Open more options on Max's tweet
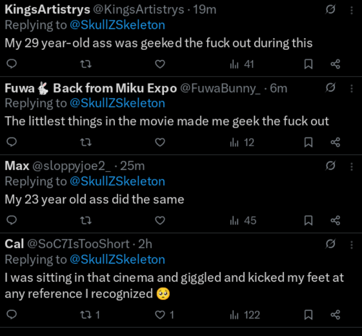This screenshot has height=336, width=362. coord(352,166)
